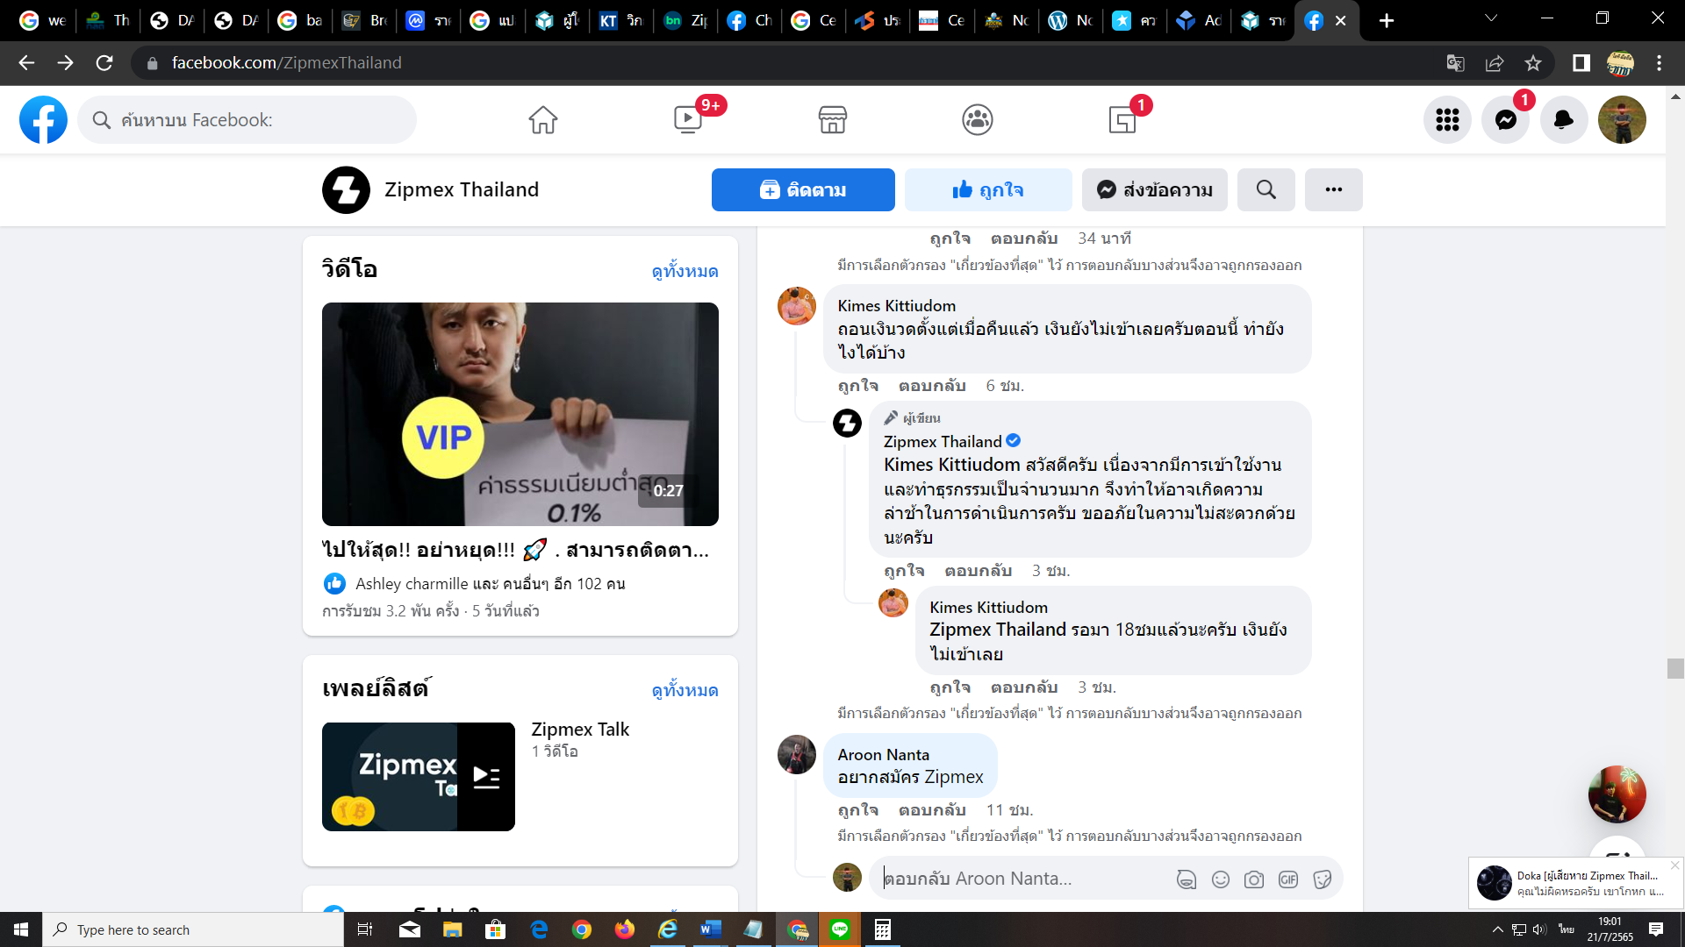Go forward with the browser forward arrow
Image resolution: width=1685 pixels, height=947 pixels.
click(65, 63)
